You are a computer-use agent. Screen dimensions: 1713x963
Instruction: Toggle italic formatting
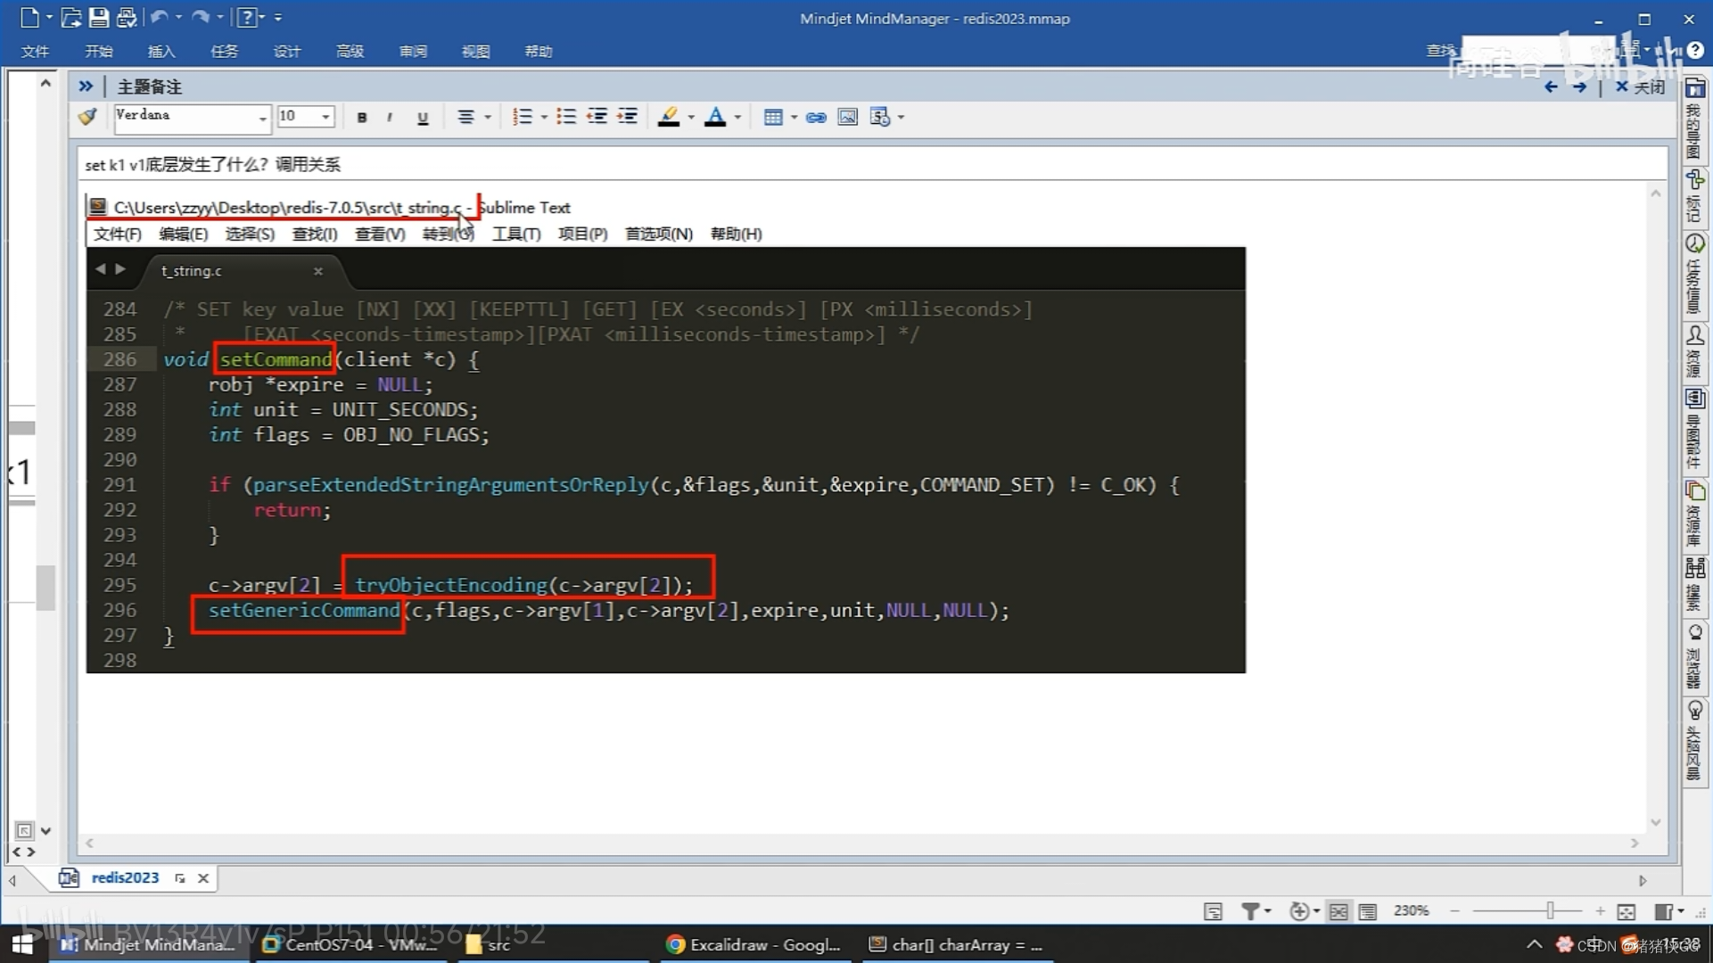click(x=390, y=118)
